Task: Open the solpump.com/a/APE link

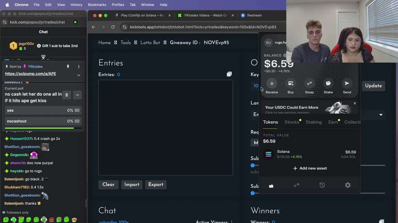Action: click(x=30, y=74)
